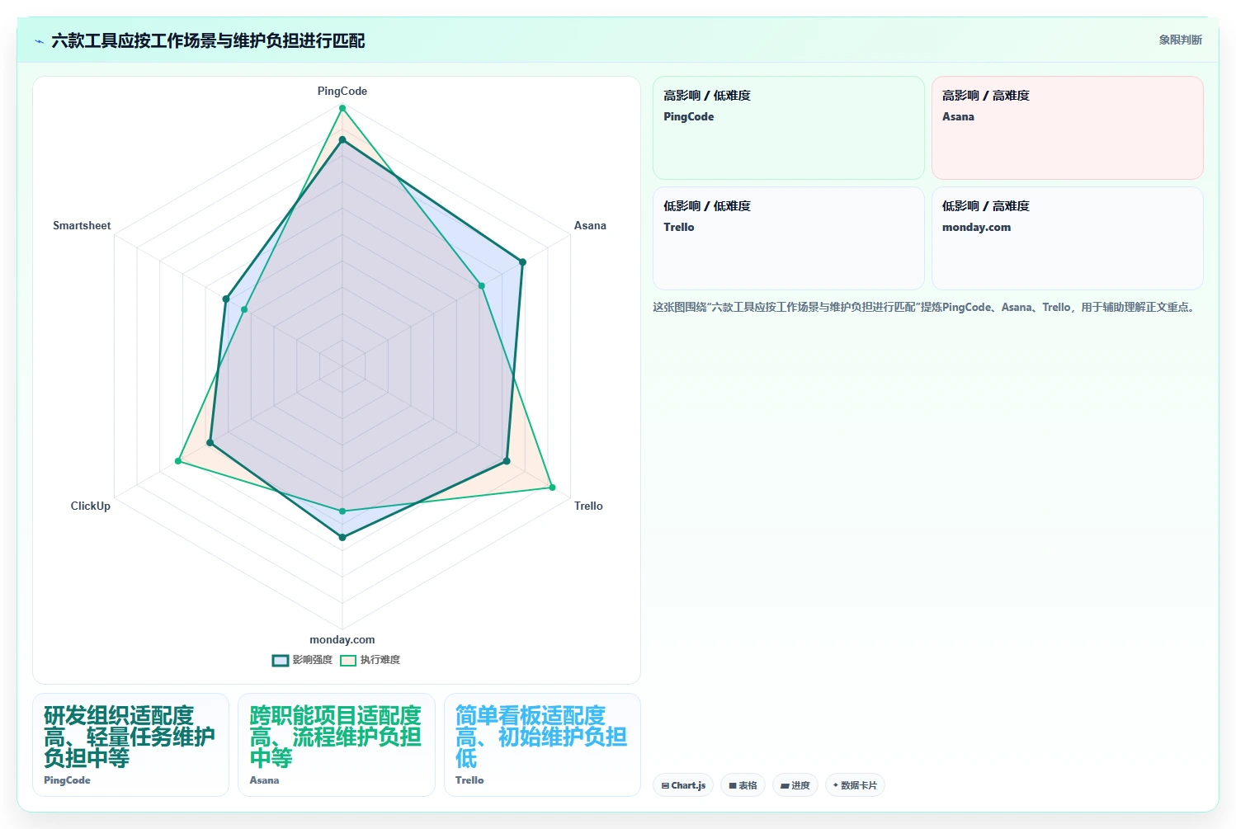Click the 象限判断 label in the header
This screenshot has height=829, width=1236.
tap(1181, 40)
